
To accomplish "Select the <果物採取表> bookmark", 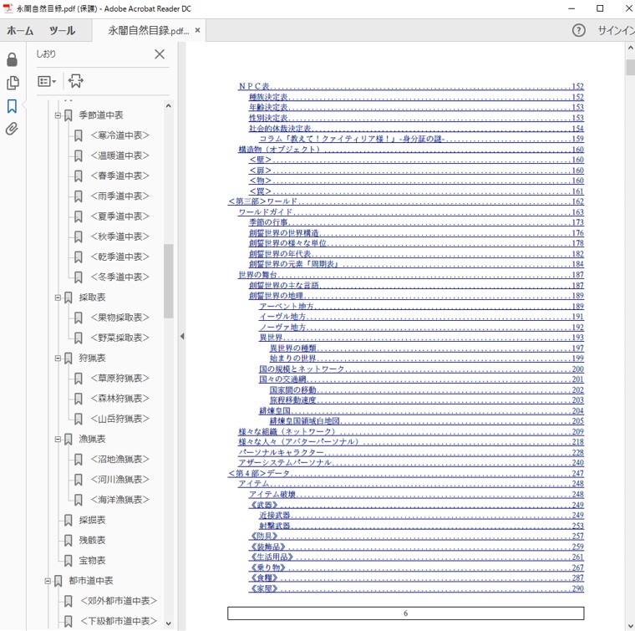I will click(x=119, y=318).
